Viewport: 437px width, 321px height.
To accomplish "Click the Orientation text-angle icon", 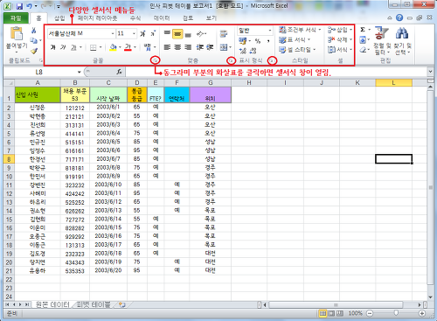I will (x=200, y=34).
